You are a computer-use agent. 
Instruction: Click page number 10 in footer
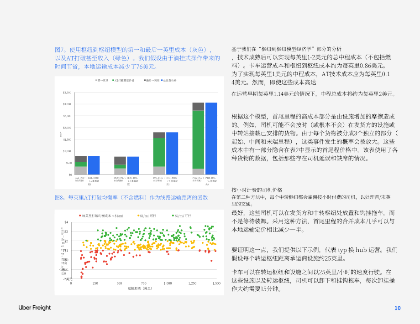(x=398, y=308)
